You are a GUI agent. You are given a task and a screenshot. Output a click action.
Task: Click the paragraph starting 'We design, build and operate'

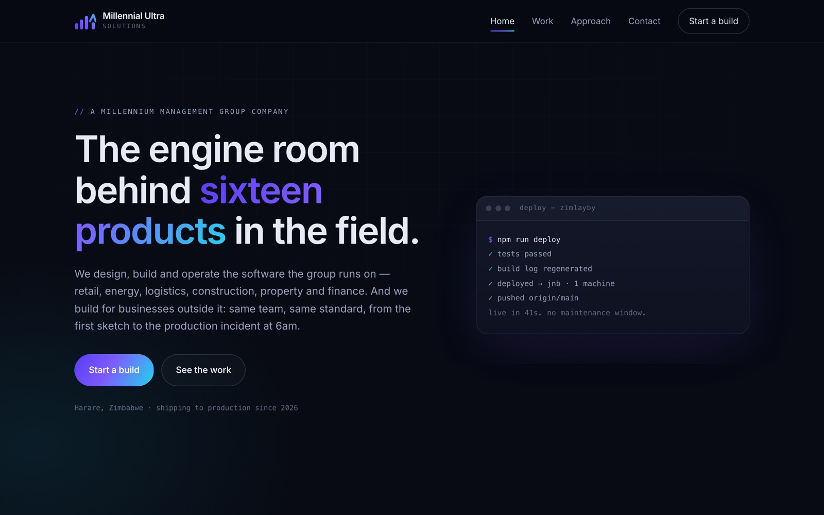(x=243, y=300)
